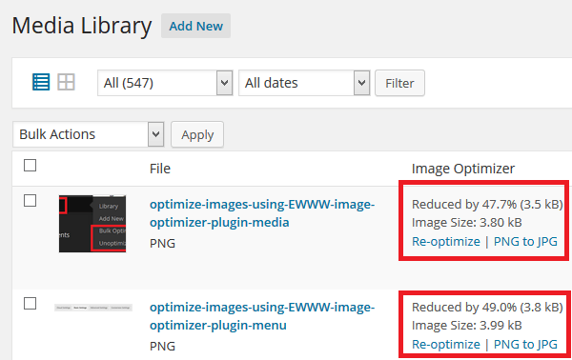Tick checkbox for plugin-media image row
Screen dimensions: 572x360
[x=30, y=200]
